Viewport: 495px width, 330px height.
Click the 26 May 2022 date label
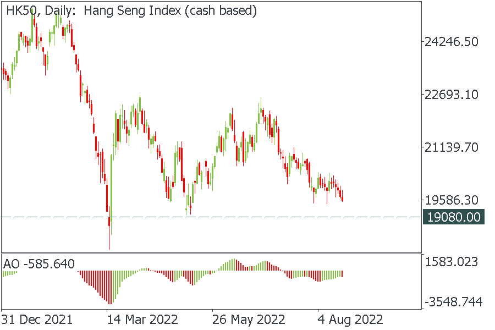click(249, 320)
